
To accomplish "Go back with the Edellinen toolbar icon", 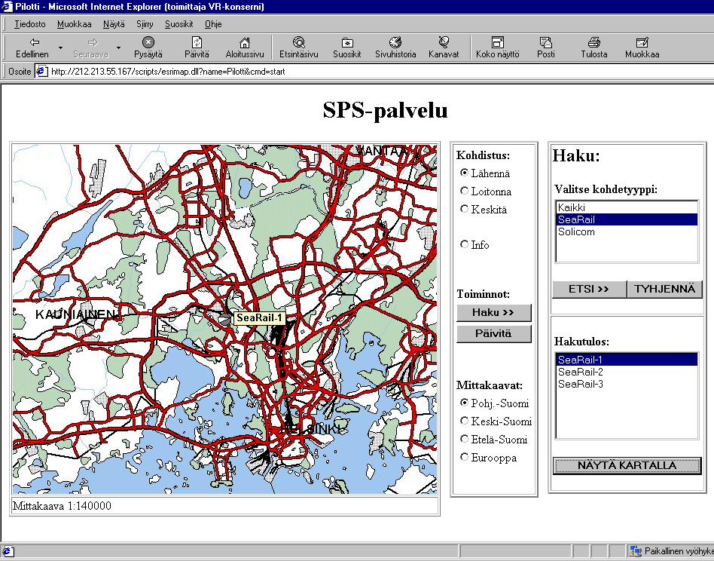I will pyautogui.click(x=35, y=42).
